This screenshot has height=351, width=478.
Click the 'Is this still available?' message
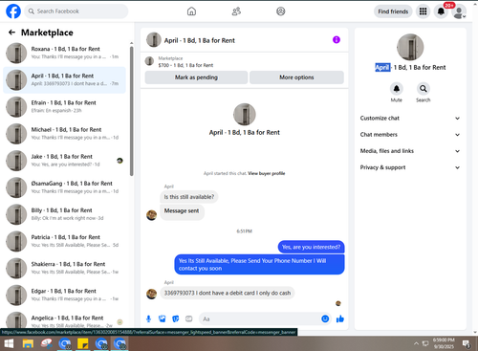coord(189,197)
